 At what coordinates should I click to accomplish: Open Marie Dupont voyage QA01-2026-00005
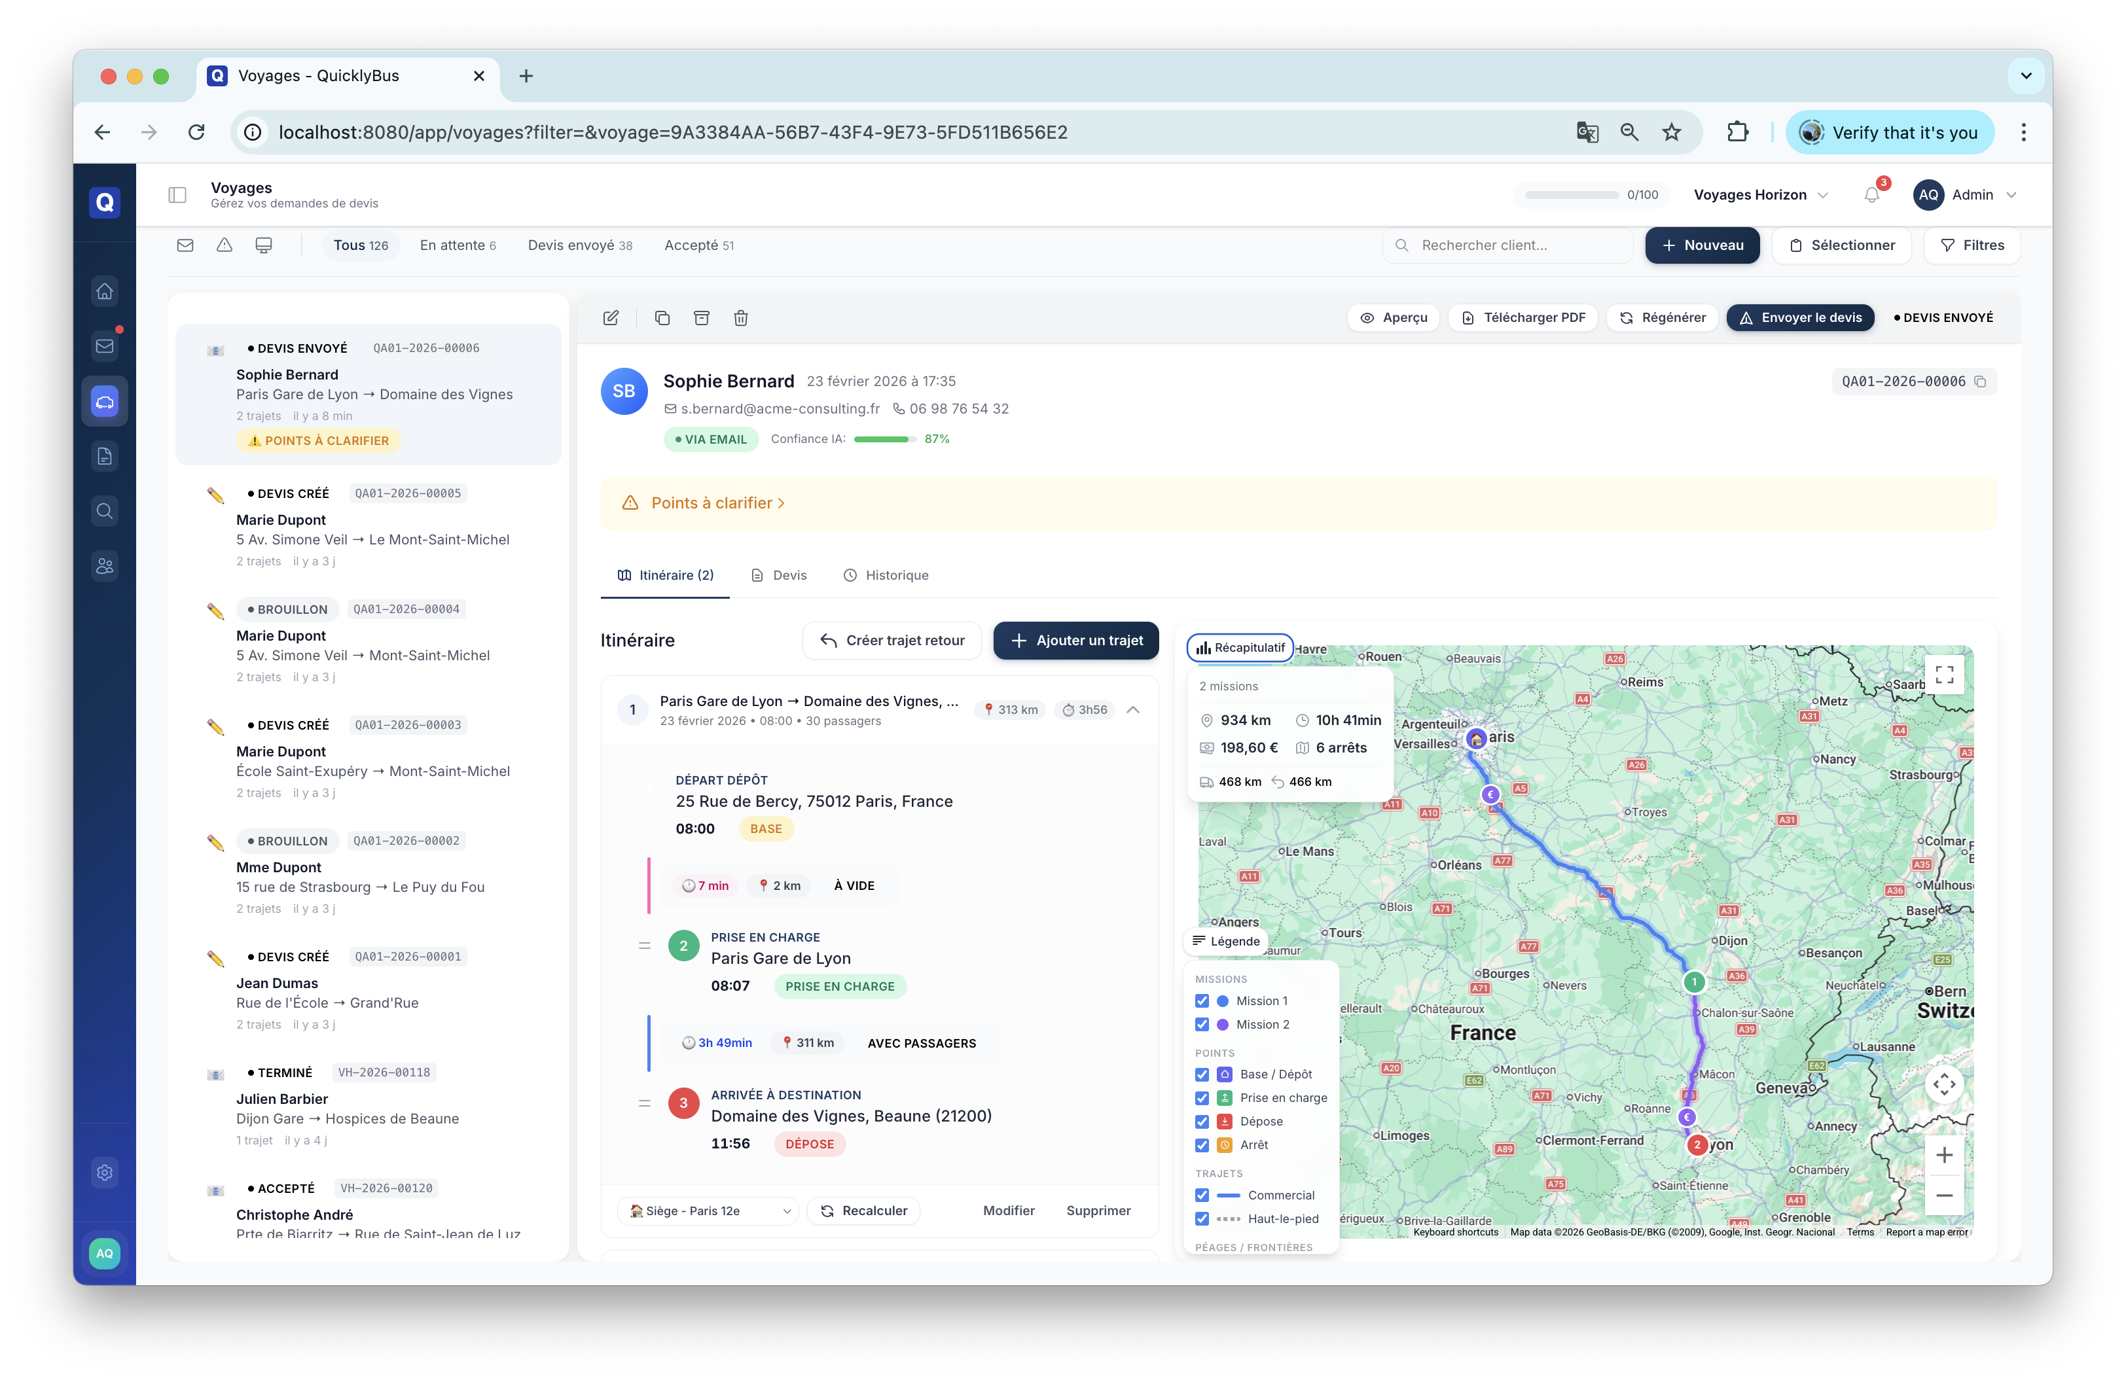369,527
